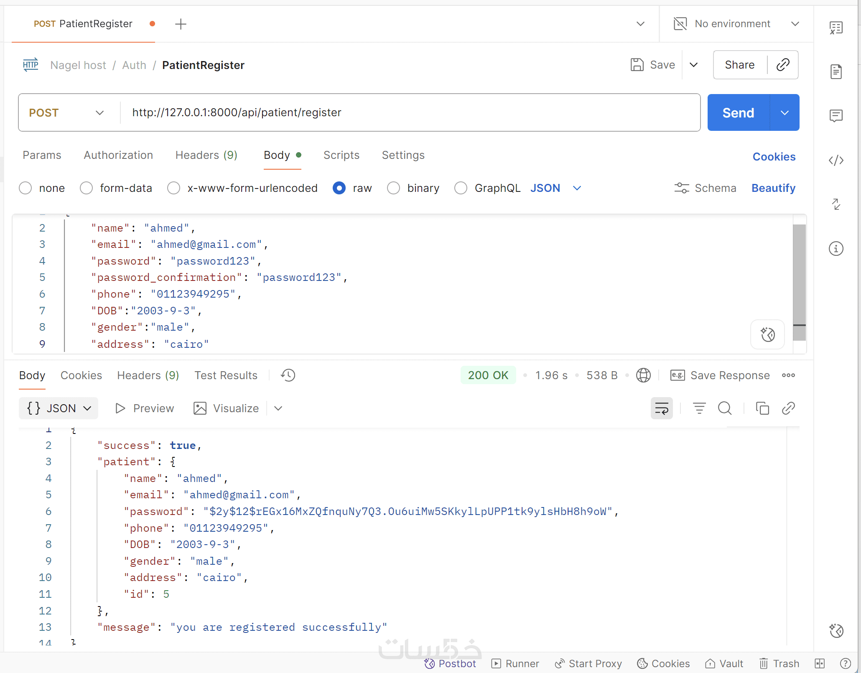The height and width of the screenshot is (673, 861).
Task: Switch to the Authorization tab
Action: [x=118, y=155]
